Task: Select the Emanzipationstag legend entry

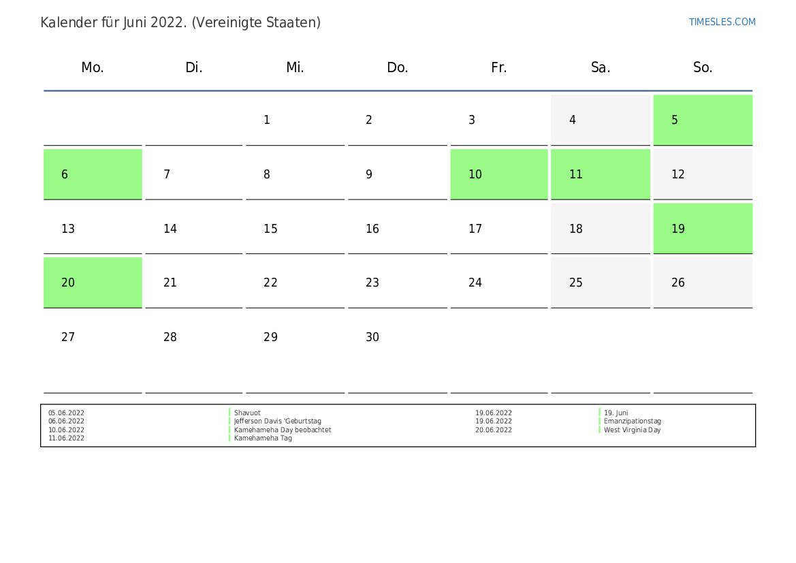Action: (632, 421)
